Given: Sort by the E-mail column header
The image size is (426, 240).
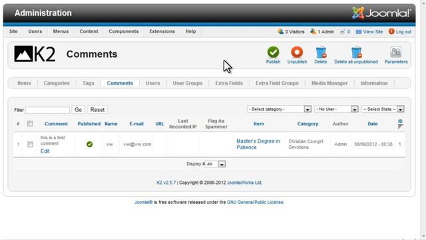Looking at the screenshot, I should 136,124.
